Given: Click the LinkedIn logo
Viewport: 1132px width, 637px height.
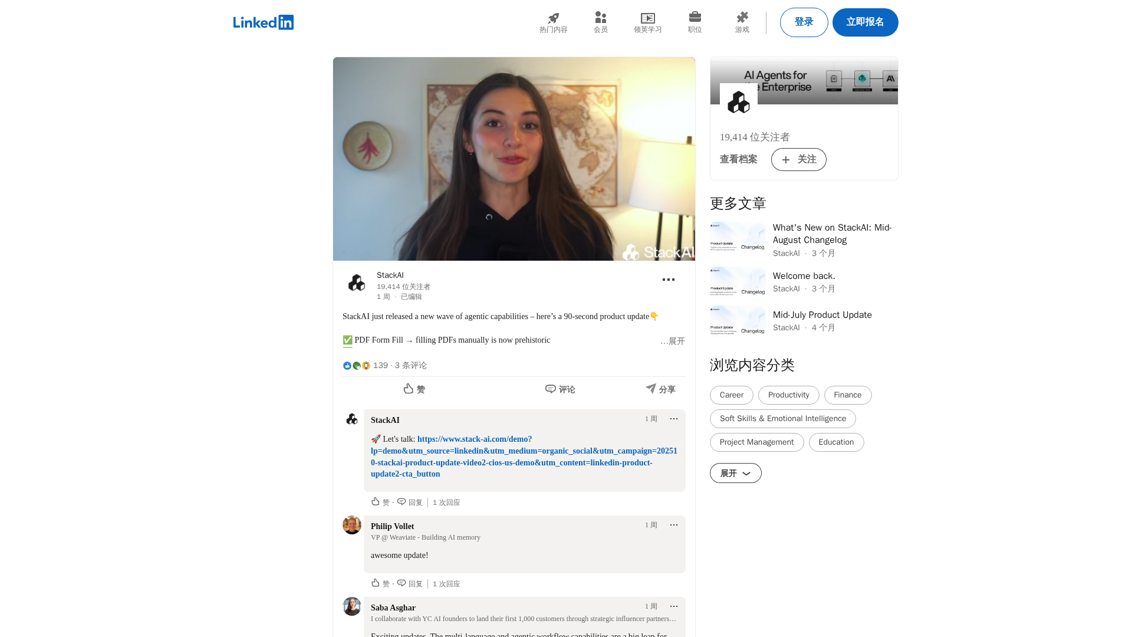Looking at the screenshot, I should (x=263, y=22).
